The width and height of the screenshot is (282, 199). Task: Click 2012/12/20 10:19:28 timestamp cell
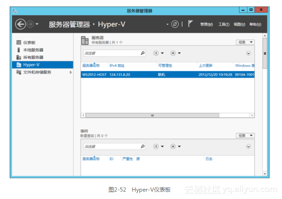click(x=215, y=75)
